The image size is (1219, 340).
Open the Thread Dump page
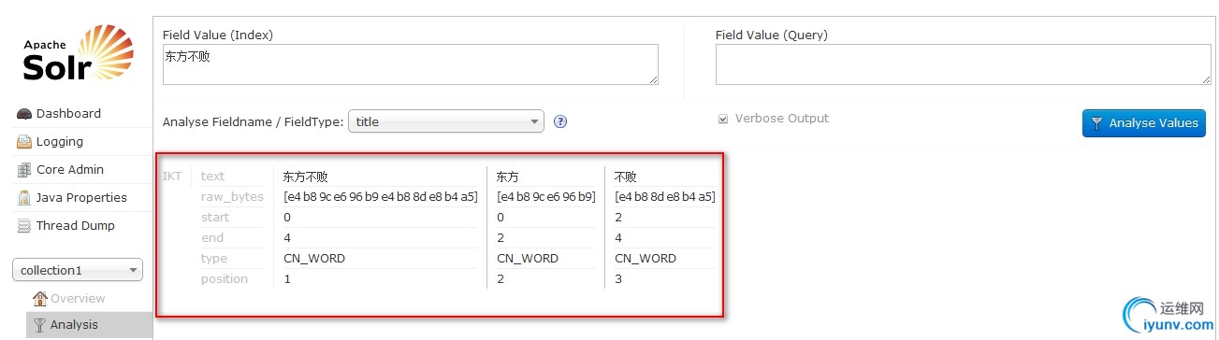76,226
